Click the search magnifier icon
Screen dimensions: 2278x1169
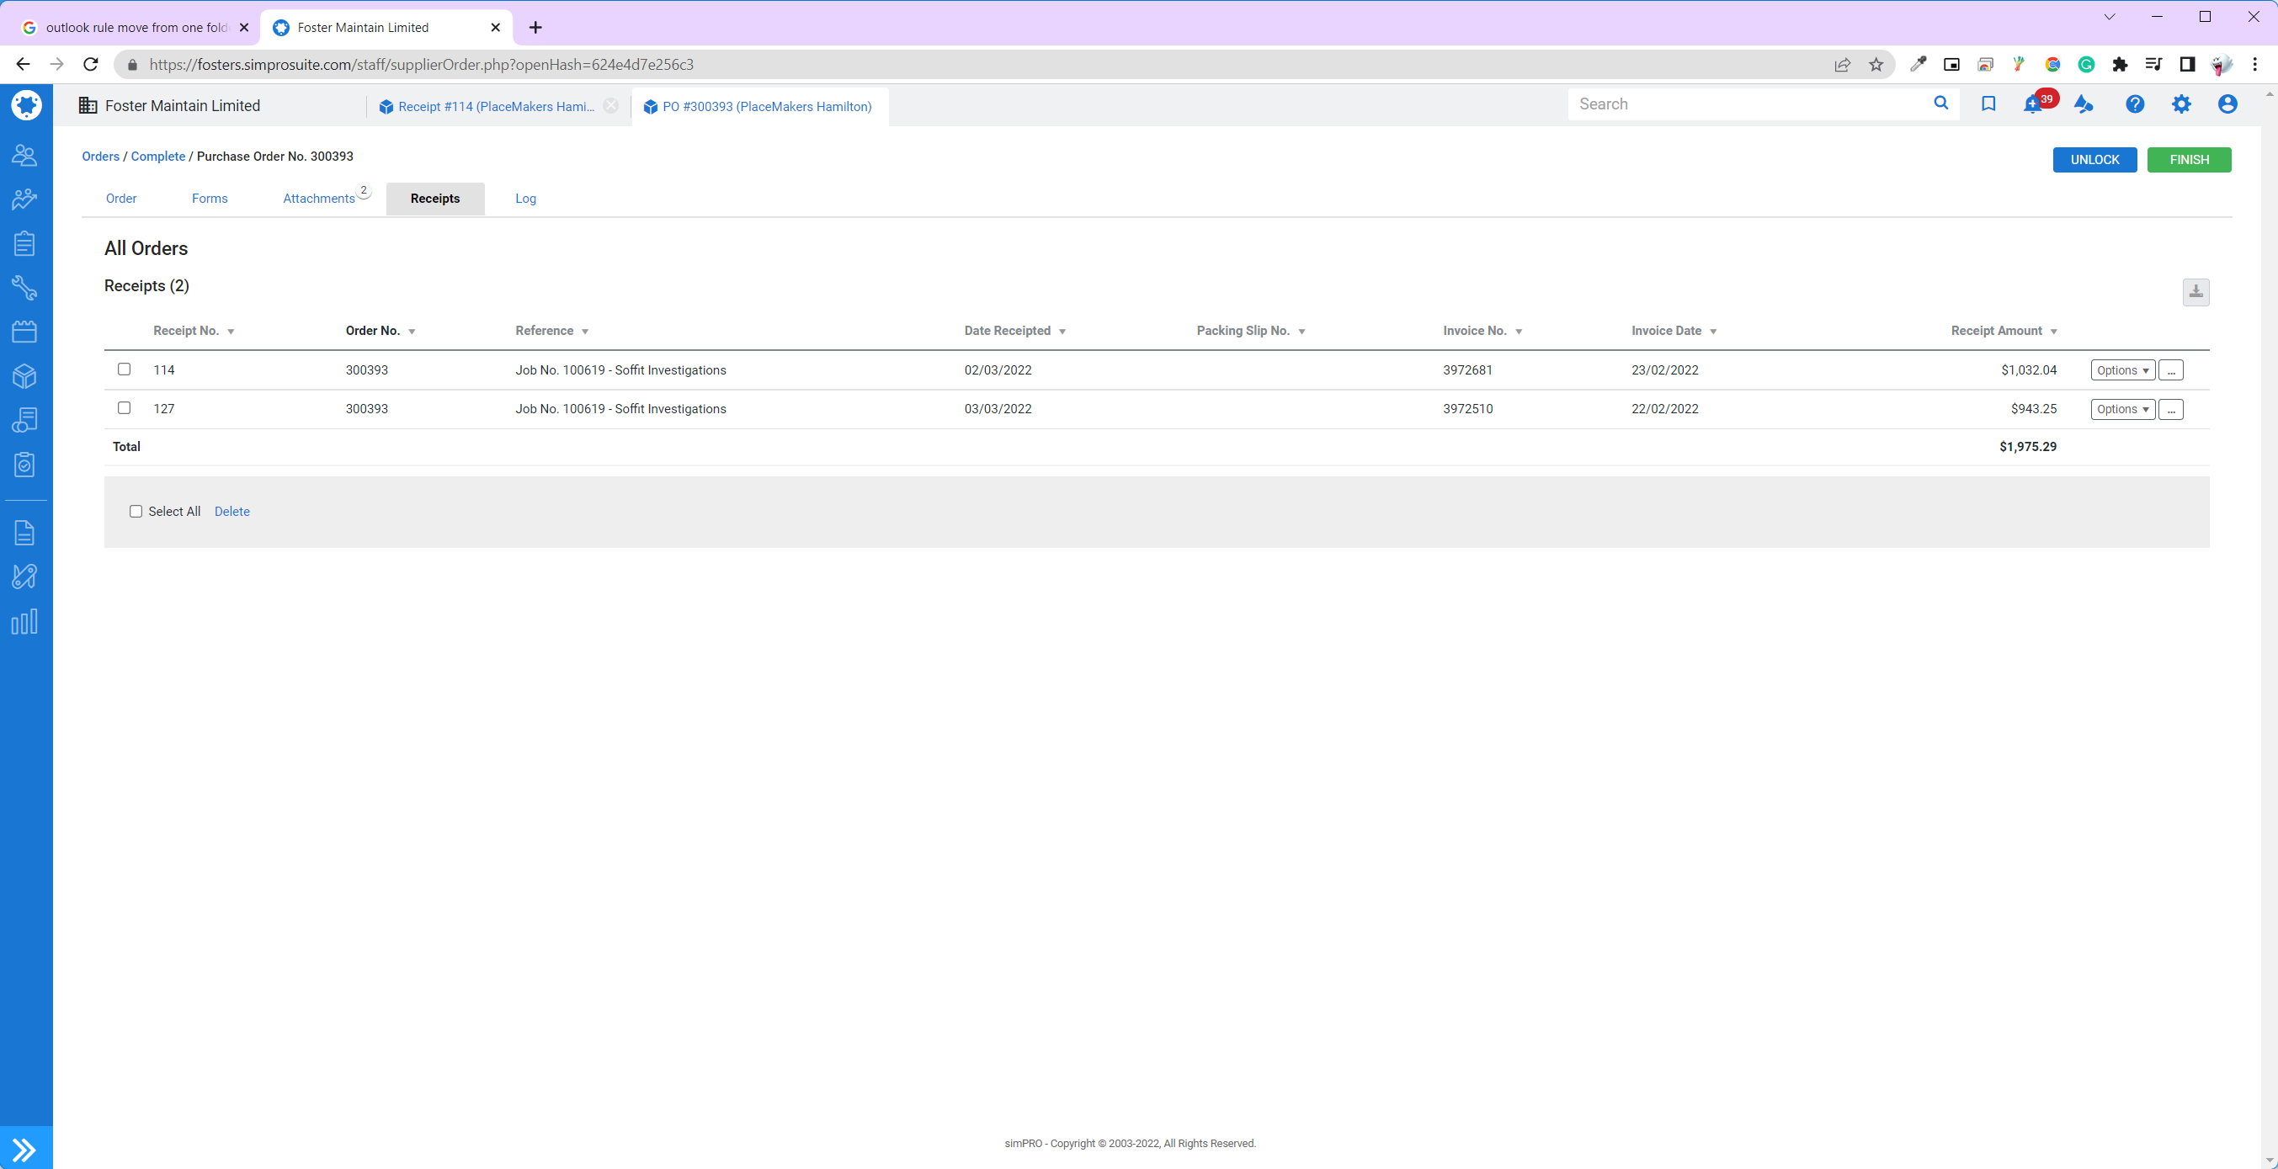[1941, 104]
